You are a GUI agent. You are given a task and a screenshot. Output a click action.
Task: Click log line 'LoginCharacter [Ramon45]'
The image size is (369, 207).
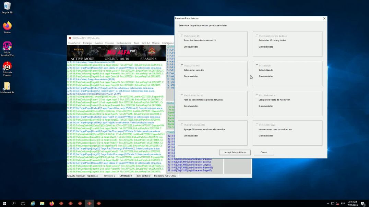point(190,168)
